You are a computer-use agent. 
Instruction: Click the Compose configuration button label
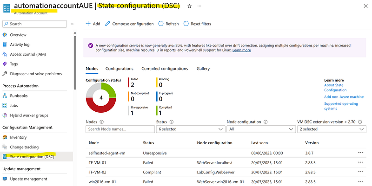133,24
